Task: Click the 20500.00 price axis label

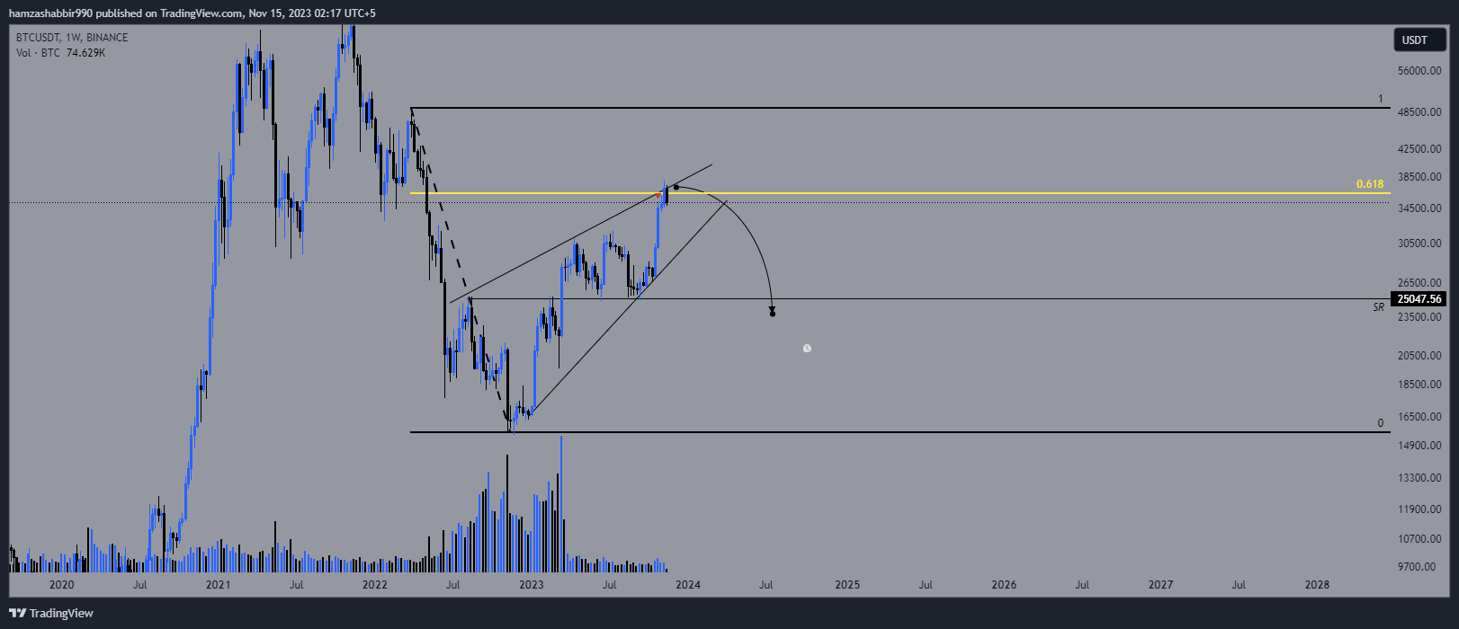Action: (x=1419, y=356)
